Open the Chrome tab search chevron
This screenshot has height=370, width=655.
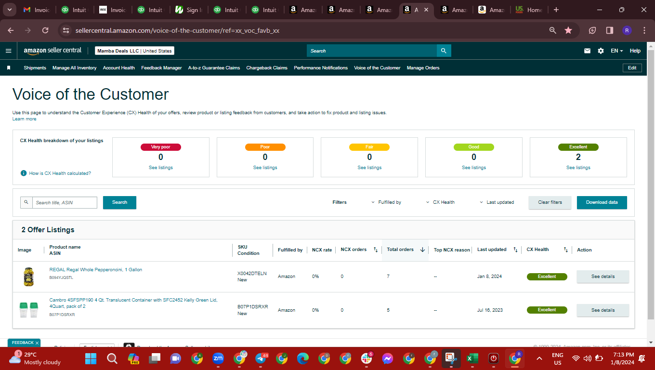(x=10, y=10)
